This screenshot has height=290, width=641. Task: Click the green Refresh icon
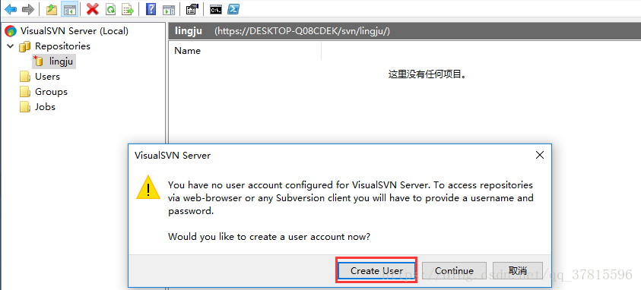click(x=110, y=9)
